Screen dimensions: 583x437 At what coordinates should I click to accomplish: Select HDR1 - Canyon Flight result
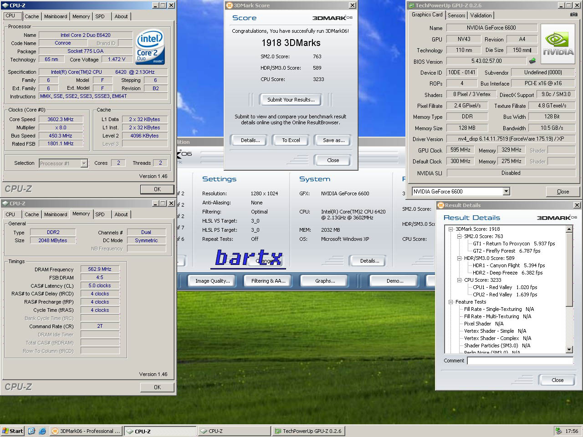509,265
